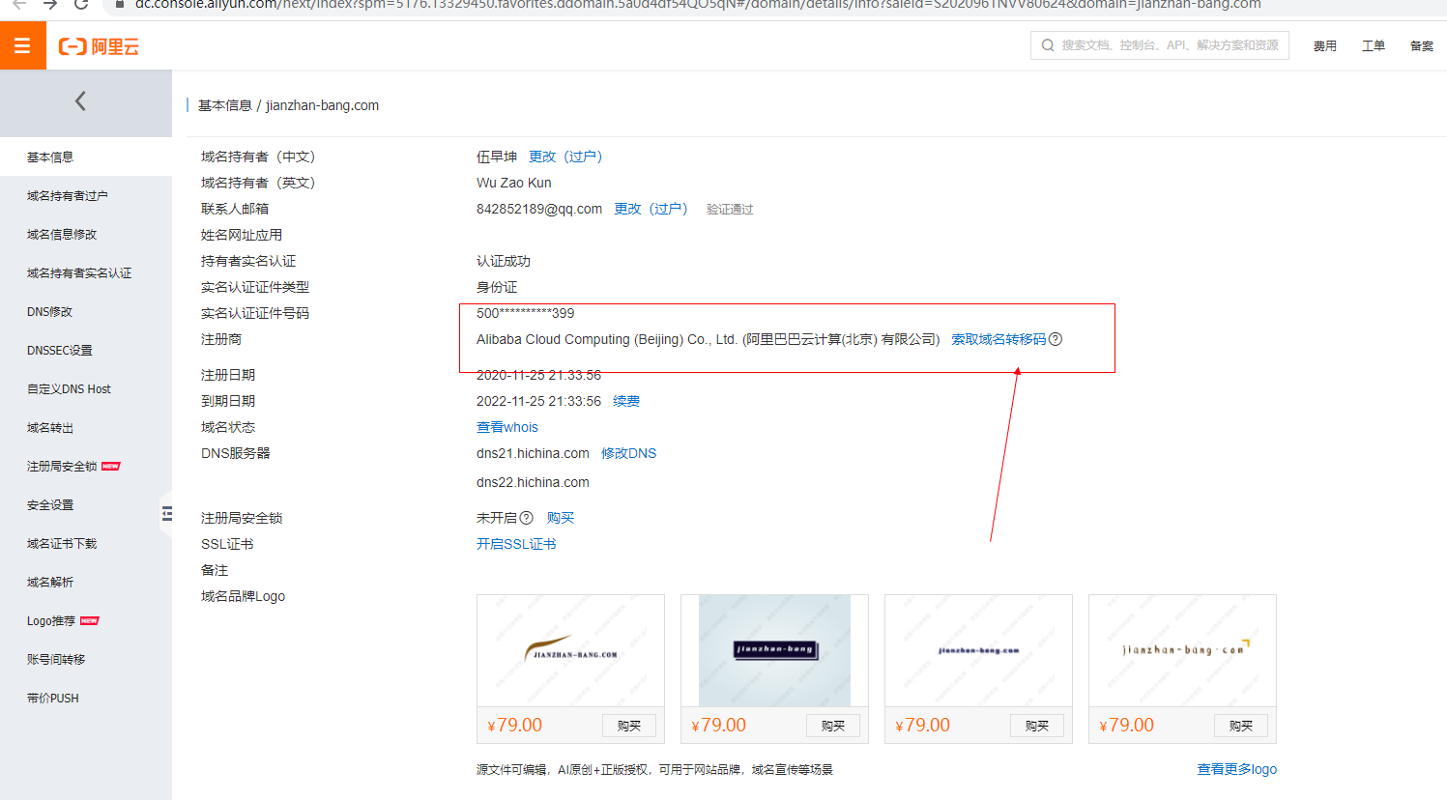Click the browser address bar URL
This screenshot has width=1447, height=800.
tap(698, 4)
